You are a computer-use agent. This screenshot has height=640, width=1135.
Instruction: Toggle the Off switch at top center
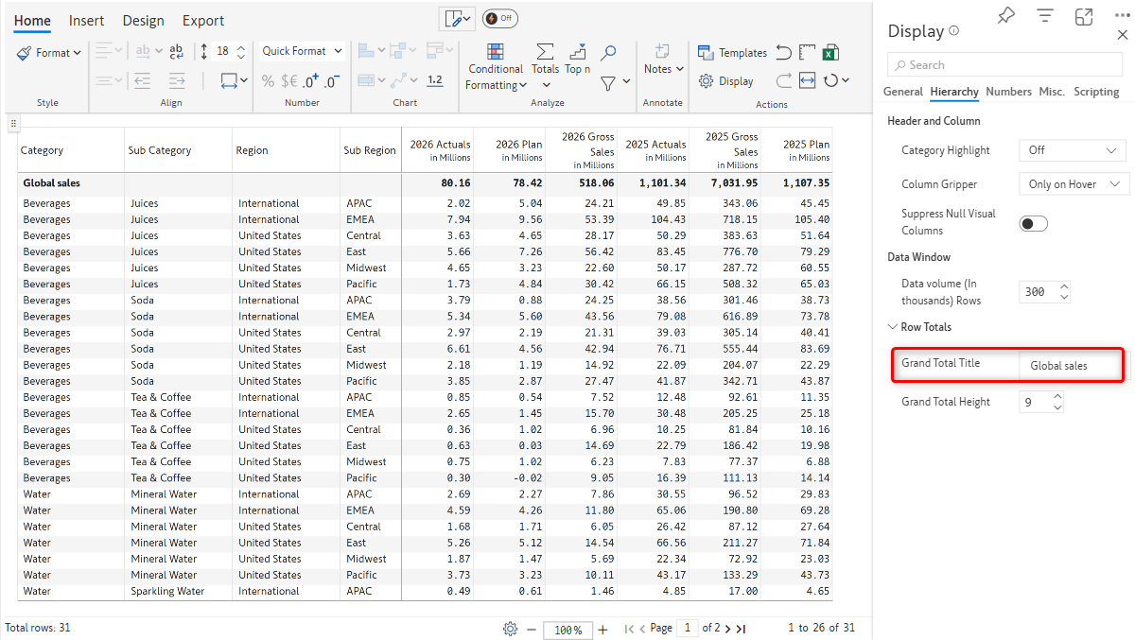pos(499,19)
